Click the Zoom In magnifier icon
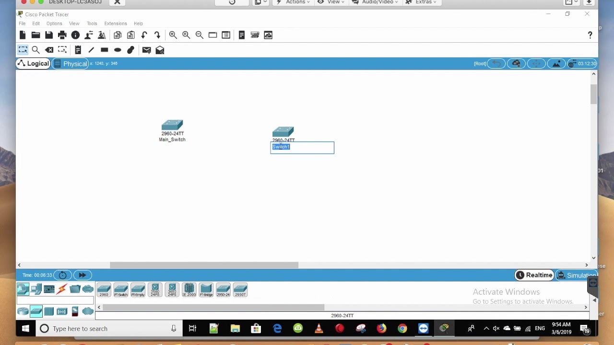 point(173,35)
